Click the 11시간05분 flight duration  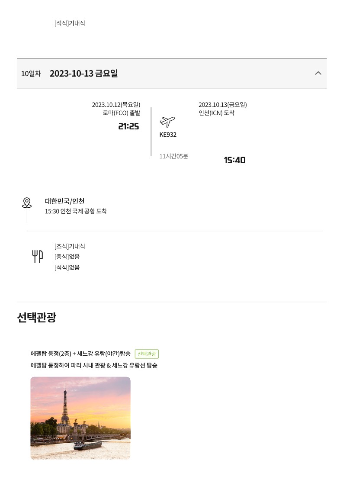174,156
